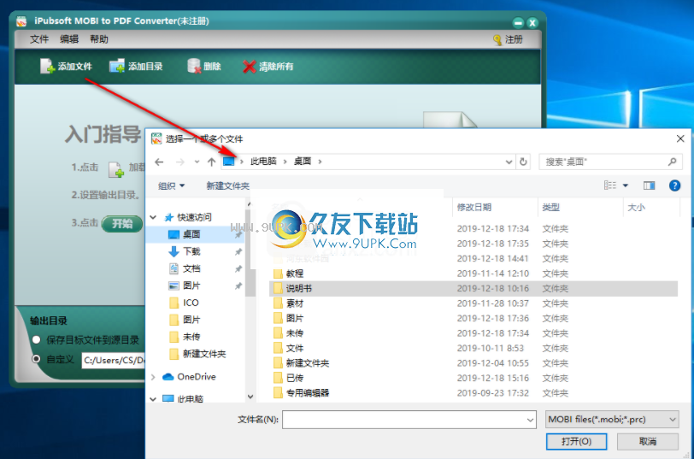This screenshot has height=459, width=694.
Task: Click the Delete (删除) toolbar icon
Action: tap(194, 67)
